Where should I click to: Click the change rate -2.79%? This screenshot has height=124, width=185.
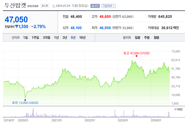click(38, 26)
